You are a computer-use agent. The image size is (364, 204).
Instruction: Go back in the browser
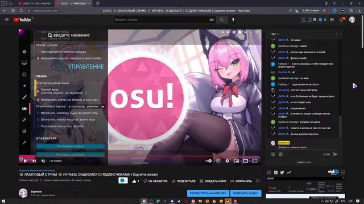point(5,11)
